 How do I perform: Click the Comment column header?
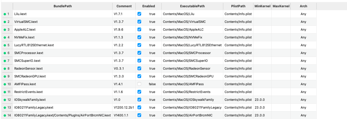click(x=124, y=6)
